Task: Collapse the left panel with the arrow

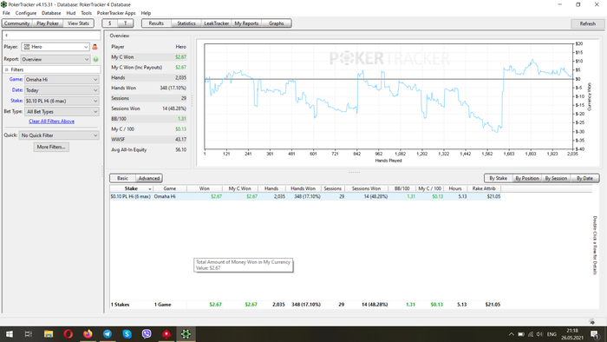Action: [x=6, y=36]
